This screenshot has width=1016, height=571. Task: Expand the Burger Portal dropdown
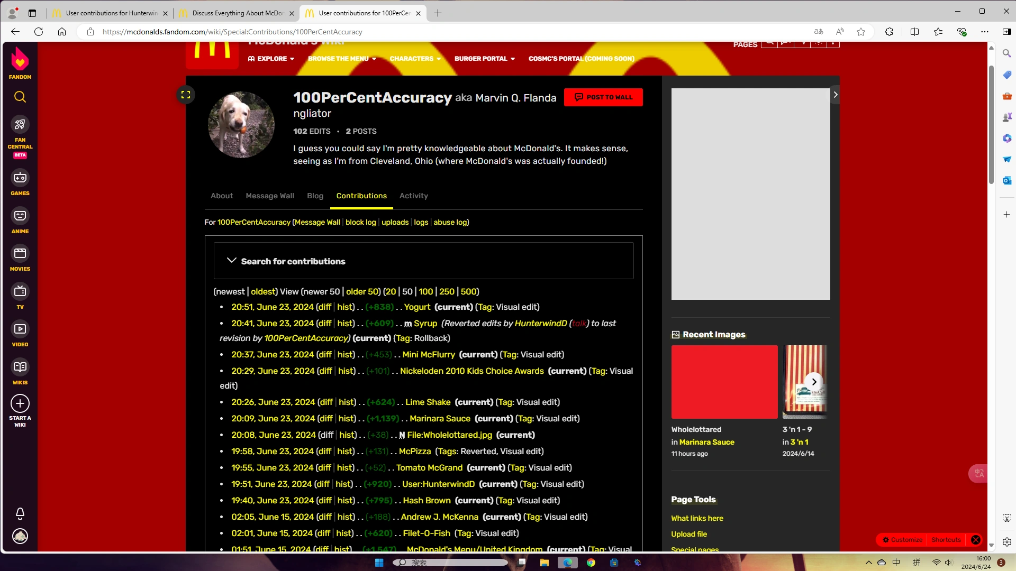(484, 59)
